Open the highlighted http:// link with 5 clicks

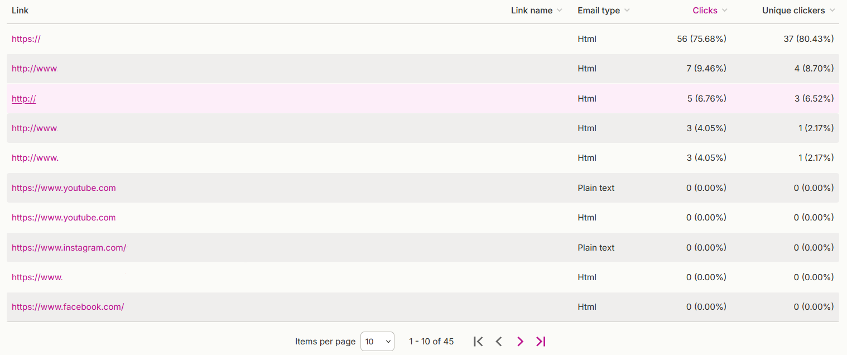24,99
